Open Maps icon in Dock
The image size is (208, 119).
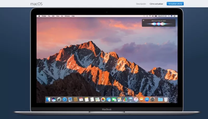(97, 100)
